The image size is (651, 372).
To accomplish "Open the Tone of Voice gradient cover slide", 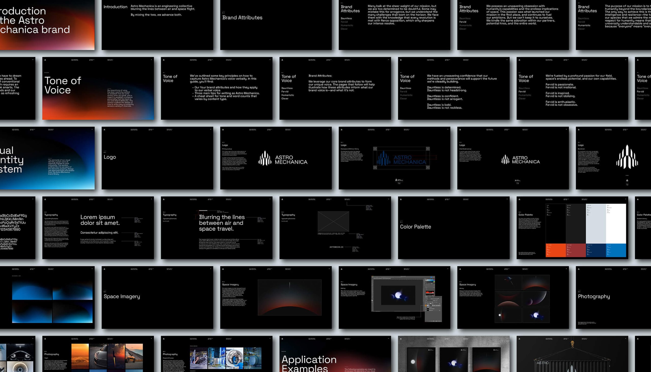I will tap(98, 88).
